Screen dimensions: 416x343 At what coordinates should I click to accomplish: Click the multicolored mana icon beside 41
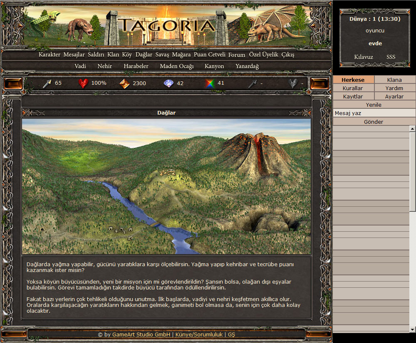click(x=210, y=83)
